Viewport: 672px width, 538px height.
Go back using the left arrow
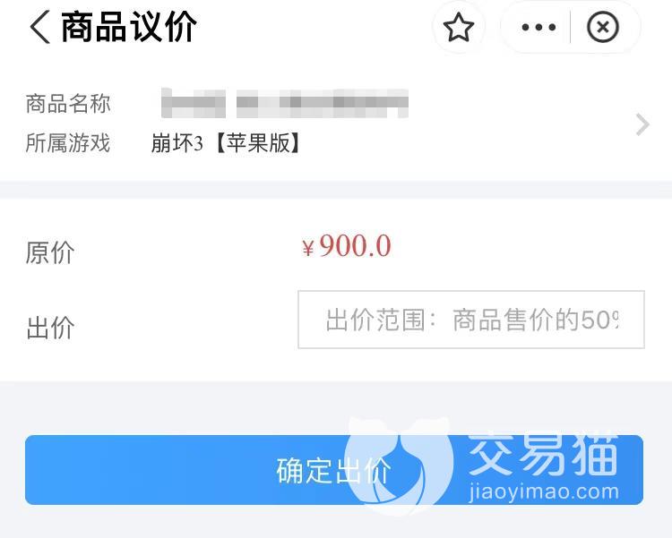click(39, 28)
